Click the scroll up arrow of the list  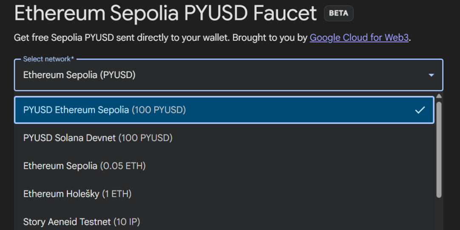(439, 96)
